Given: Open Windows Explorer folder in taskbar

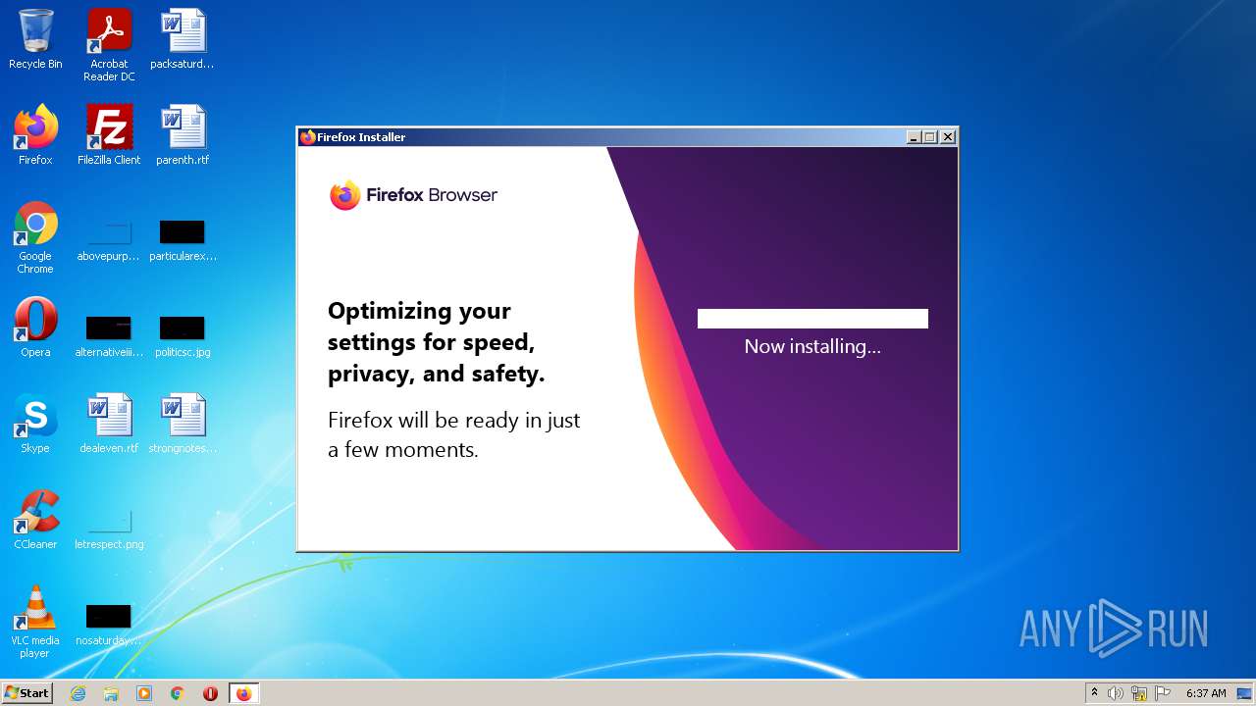Looking at the screenshot, I should [x=111, y=693].
